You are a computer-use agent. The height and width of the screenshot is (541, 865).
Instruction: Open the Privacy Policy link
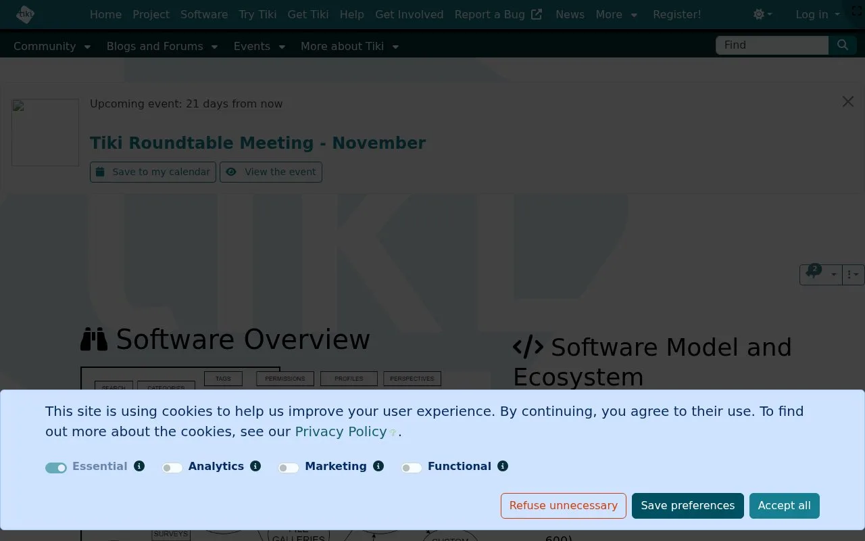point(341,431)
